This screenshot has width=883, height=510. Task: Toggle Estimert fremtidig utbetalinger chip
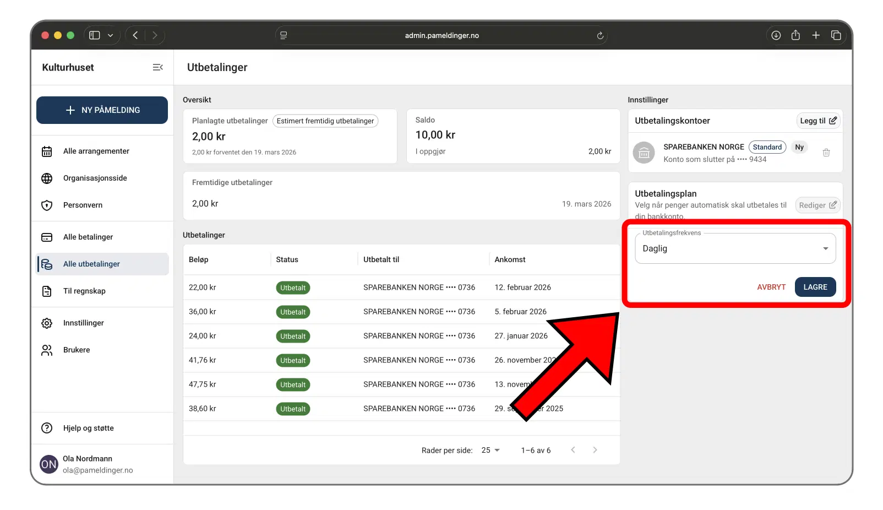coord(325,121)
